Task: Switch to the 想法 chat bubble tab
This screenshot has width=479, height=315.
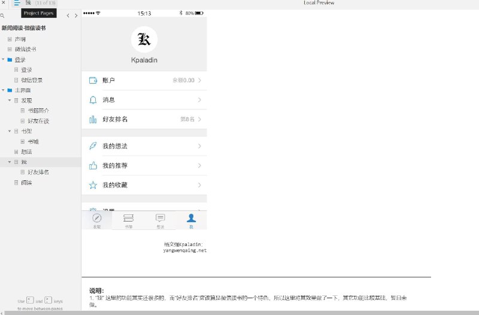Action: pos(160,220)
